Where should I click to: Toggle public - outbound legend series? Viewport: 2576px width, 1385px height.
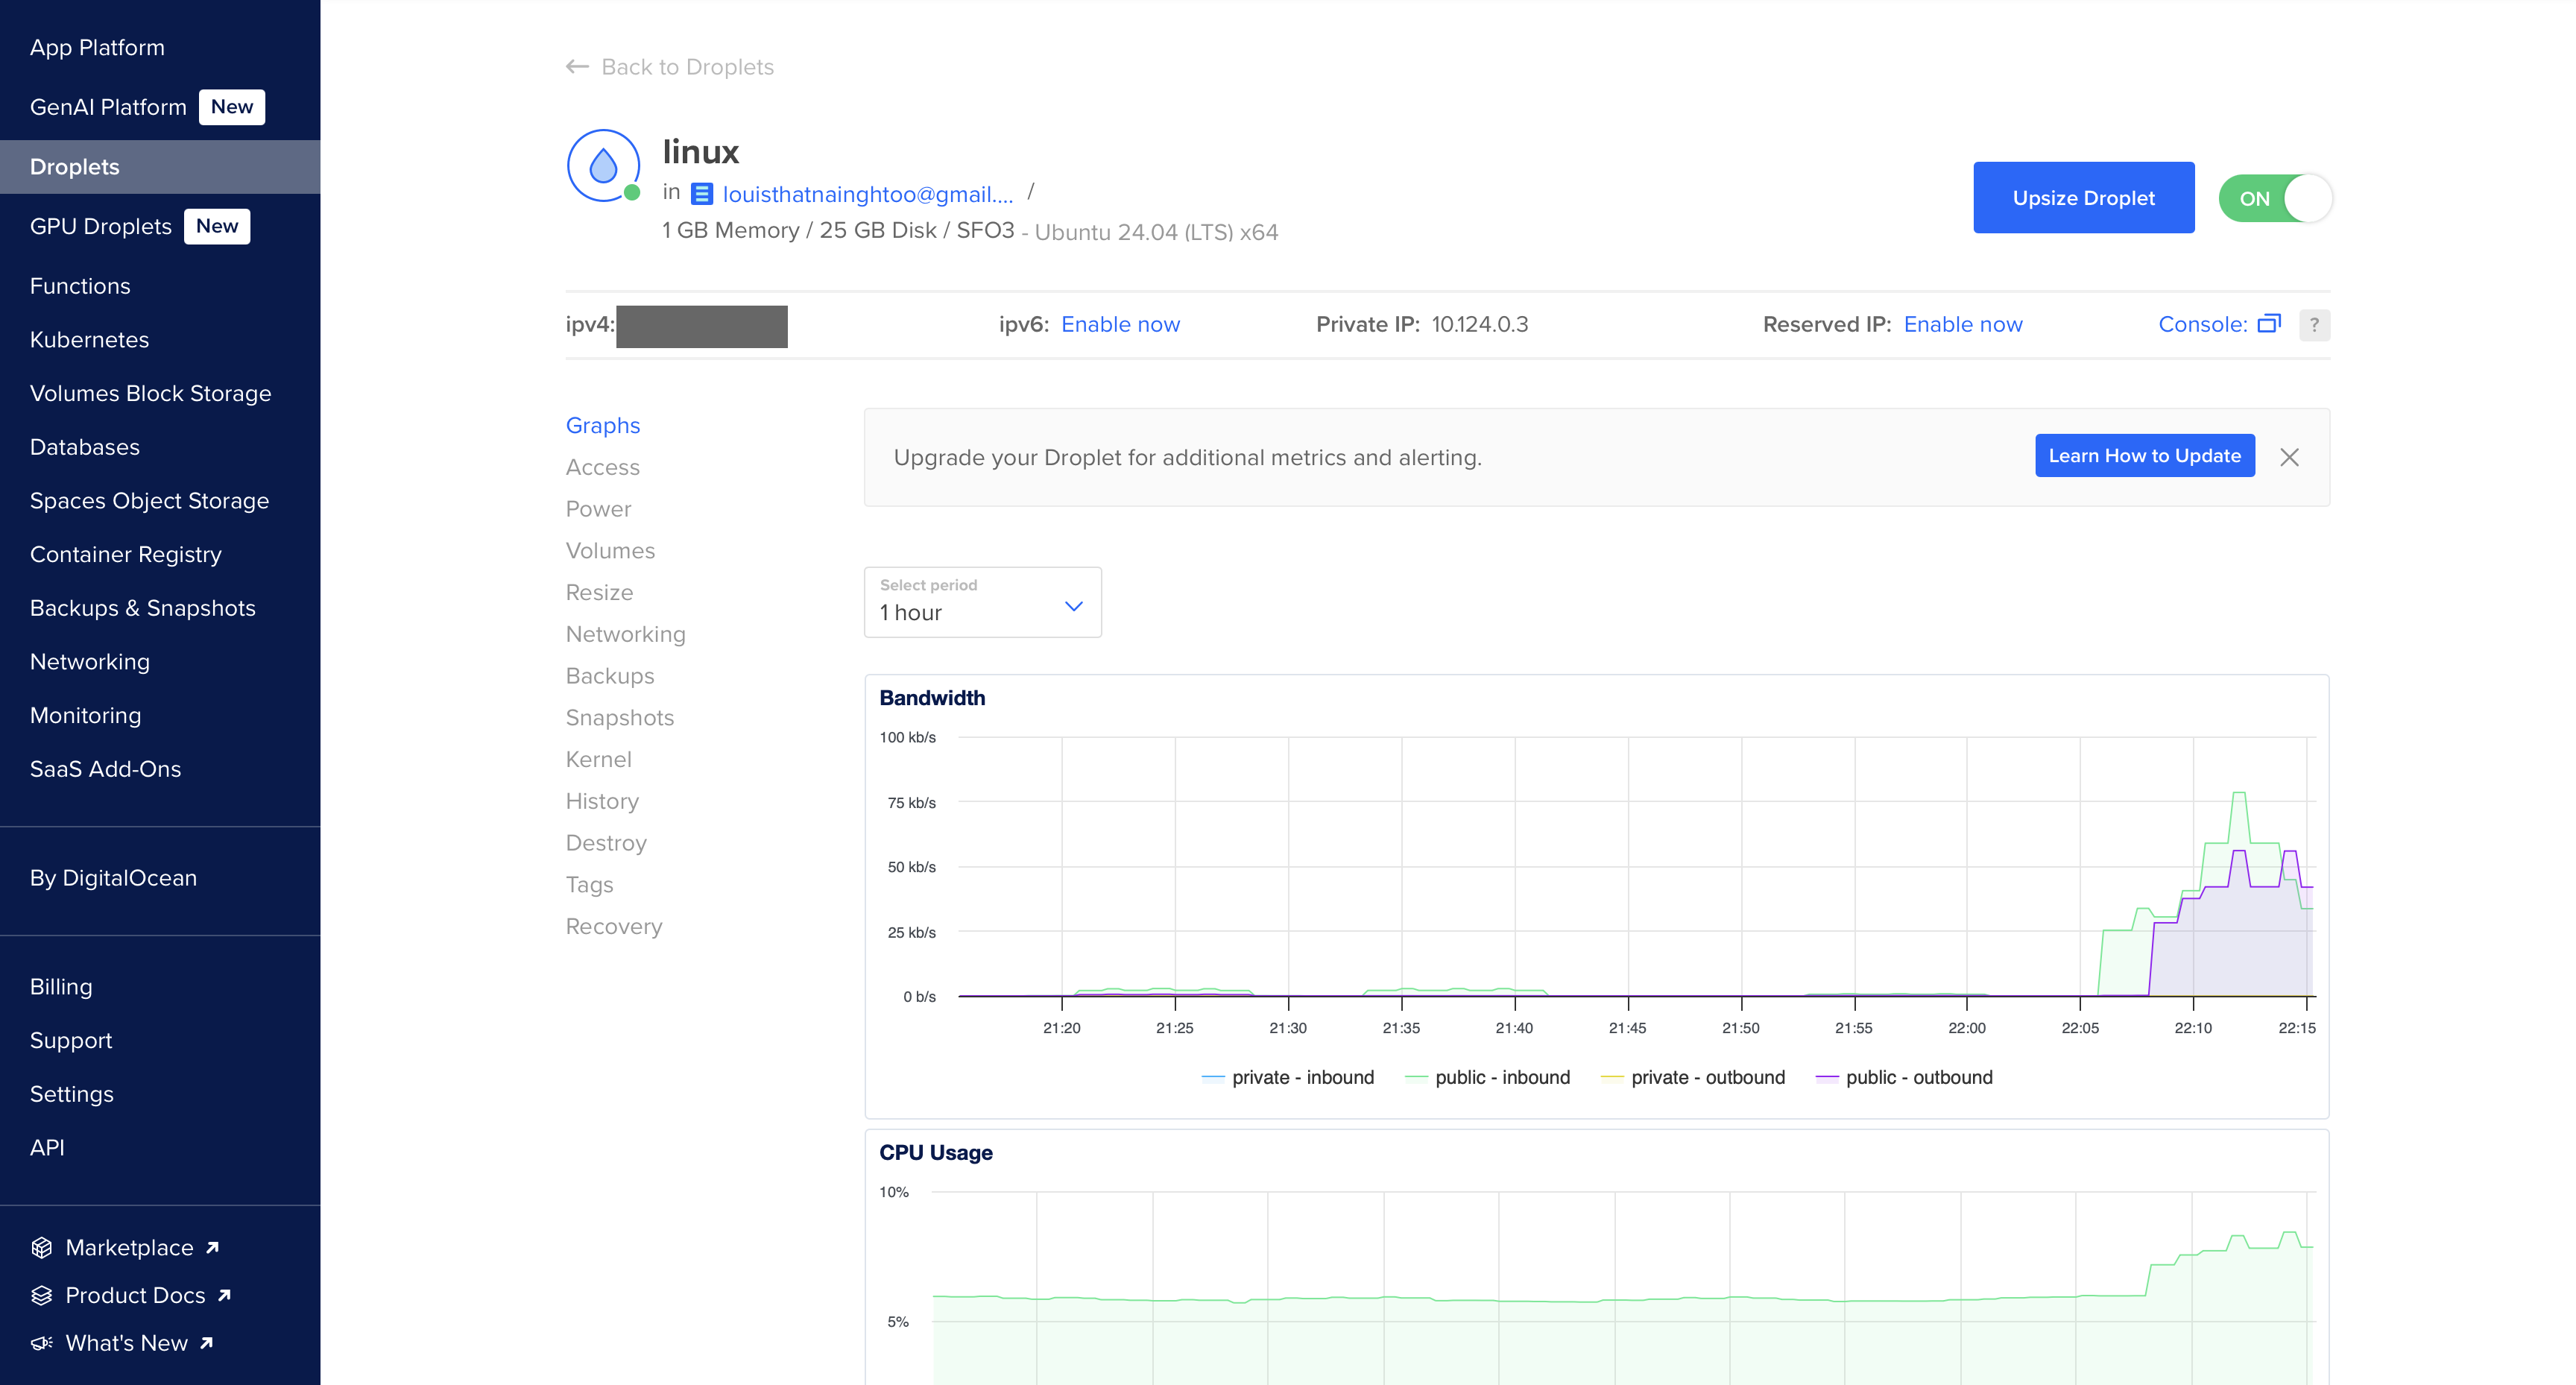click(x=1904, y=1077)
